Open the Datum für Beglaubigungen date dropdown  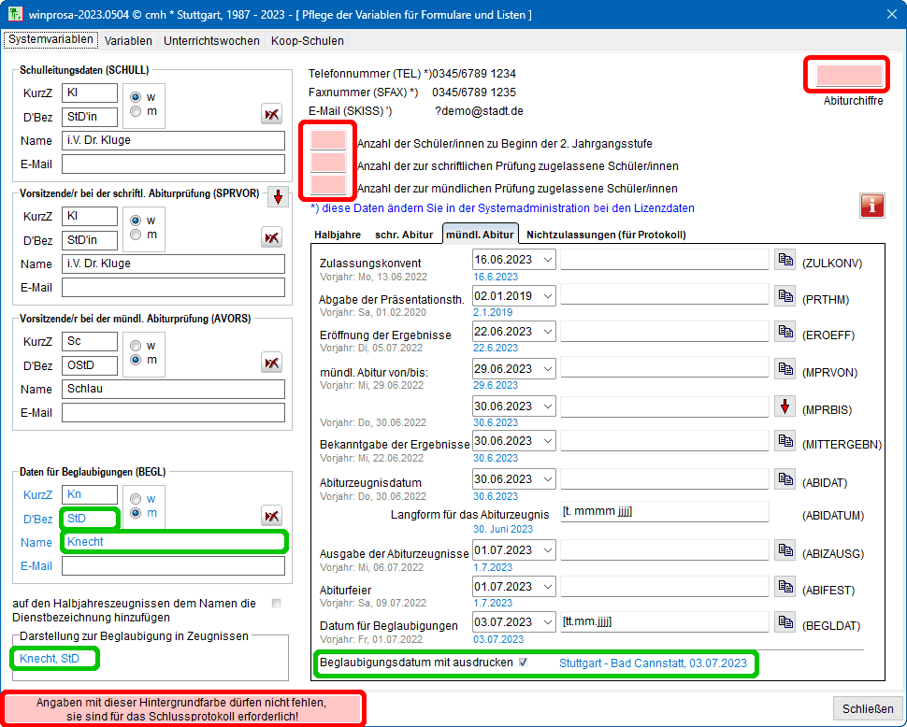(x=547, y=622)
